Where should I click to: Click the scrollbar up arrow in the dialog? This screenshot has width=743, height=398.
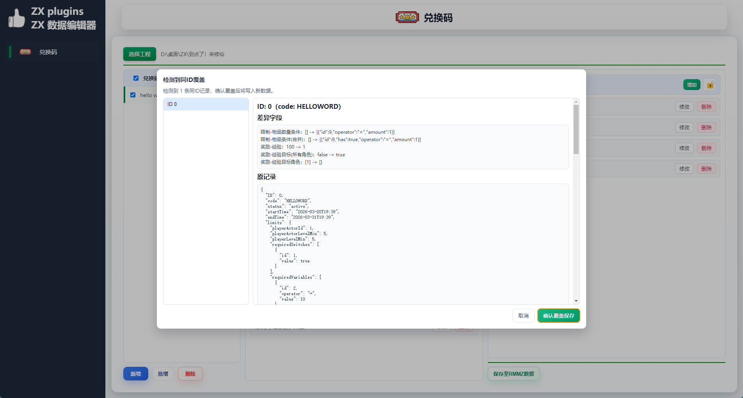pyautogui.click(x=576, y=101)
